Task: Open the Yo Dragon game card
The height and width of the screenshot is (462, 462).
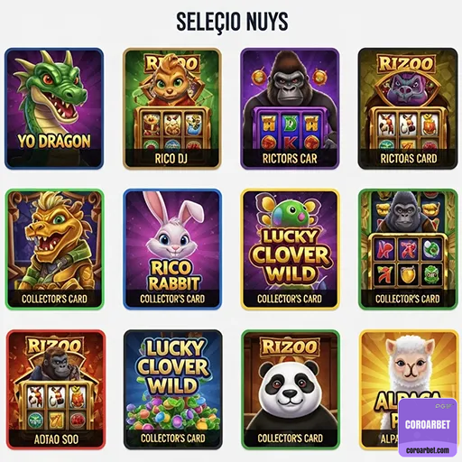Action: (54, 108)
